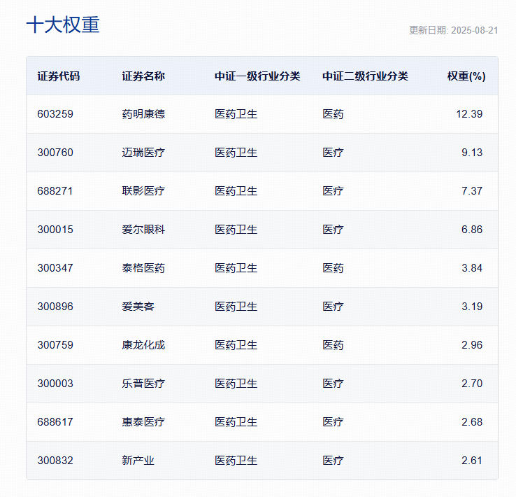Select security code 688617
This screenshot has width=516, height=497.
point(55,422)
